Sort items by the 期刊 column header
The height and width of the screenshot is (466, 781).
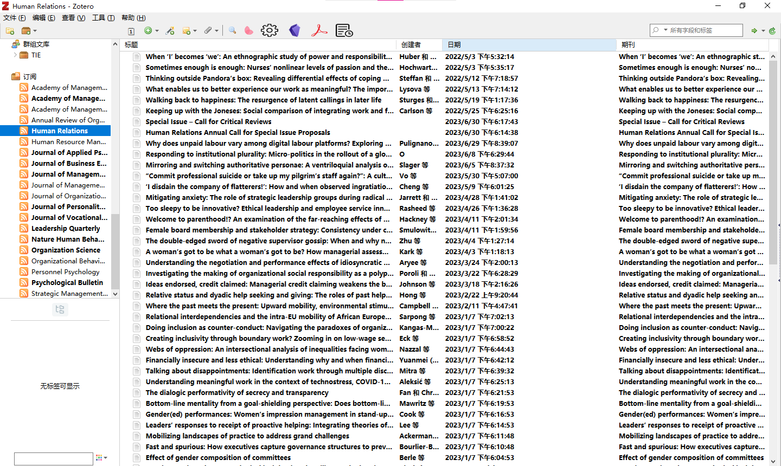click(x=693, y=44)
